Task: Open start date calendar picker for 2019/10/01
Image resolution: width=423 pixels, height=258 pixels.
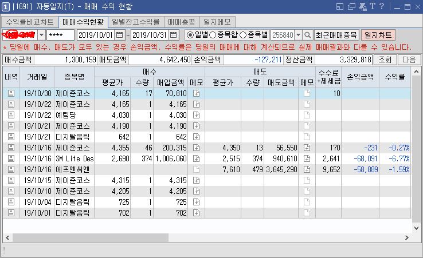Action: pyautogui.click(x=119, y=35)
